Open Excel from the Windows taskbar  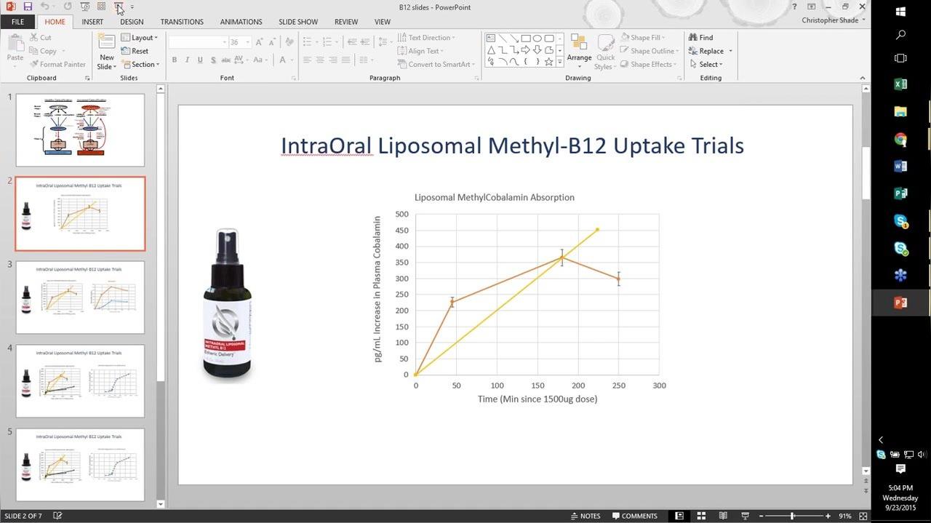point(900,84)
